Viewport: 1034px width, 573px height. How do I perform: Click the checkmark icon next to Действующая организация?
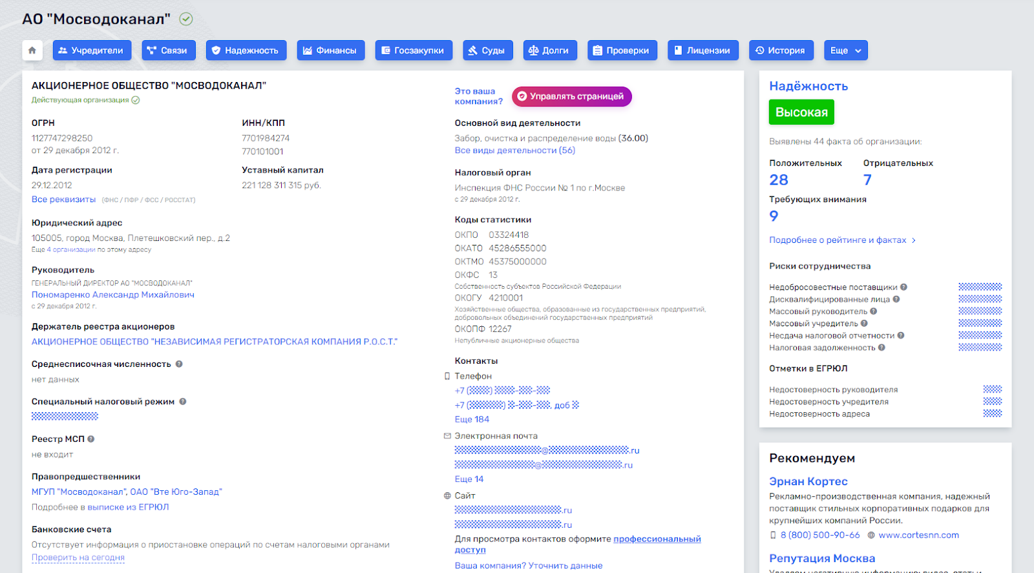(x=136, y=100)
